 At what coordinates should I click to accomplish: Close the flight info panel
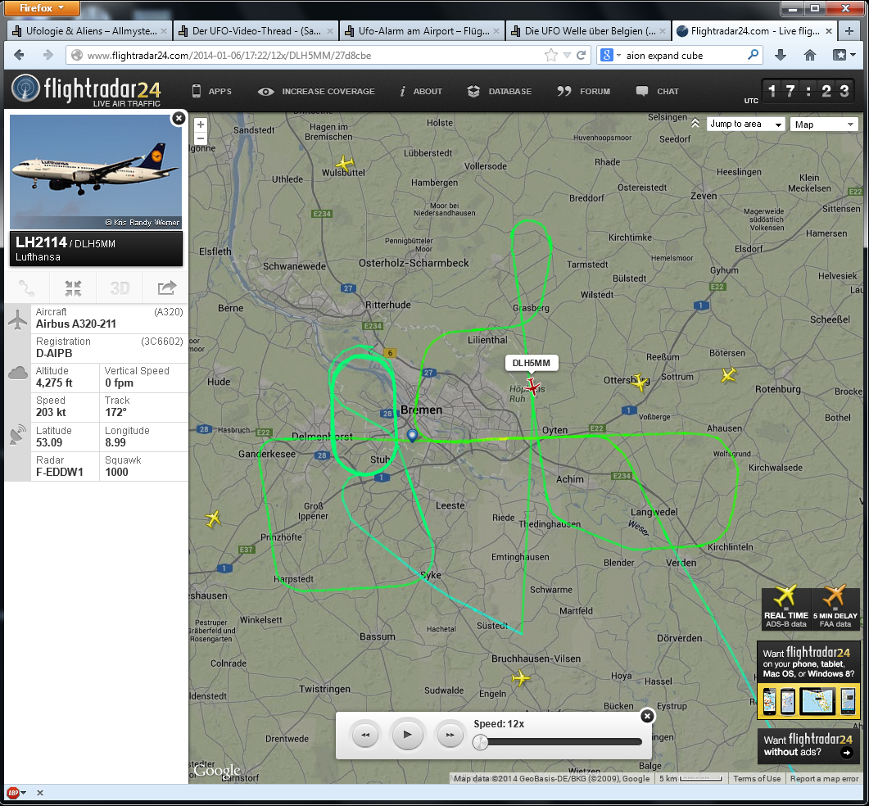[x=178, y=119]
